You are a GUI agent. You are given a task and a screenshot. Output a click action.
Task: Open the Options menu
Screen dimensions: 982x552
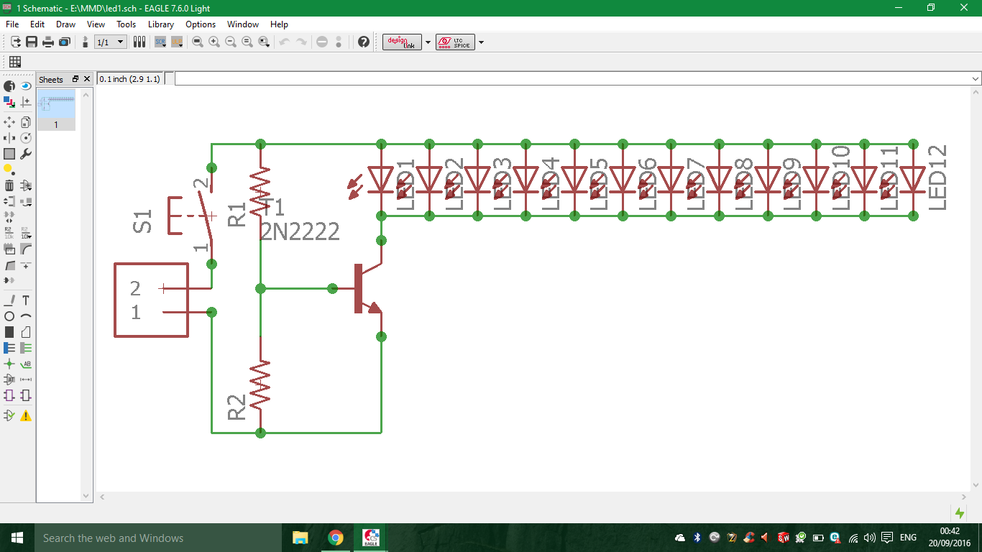tap(201, 24)
